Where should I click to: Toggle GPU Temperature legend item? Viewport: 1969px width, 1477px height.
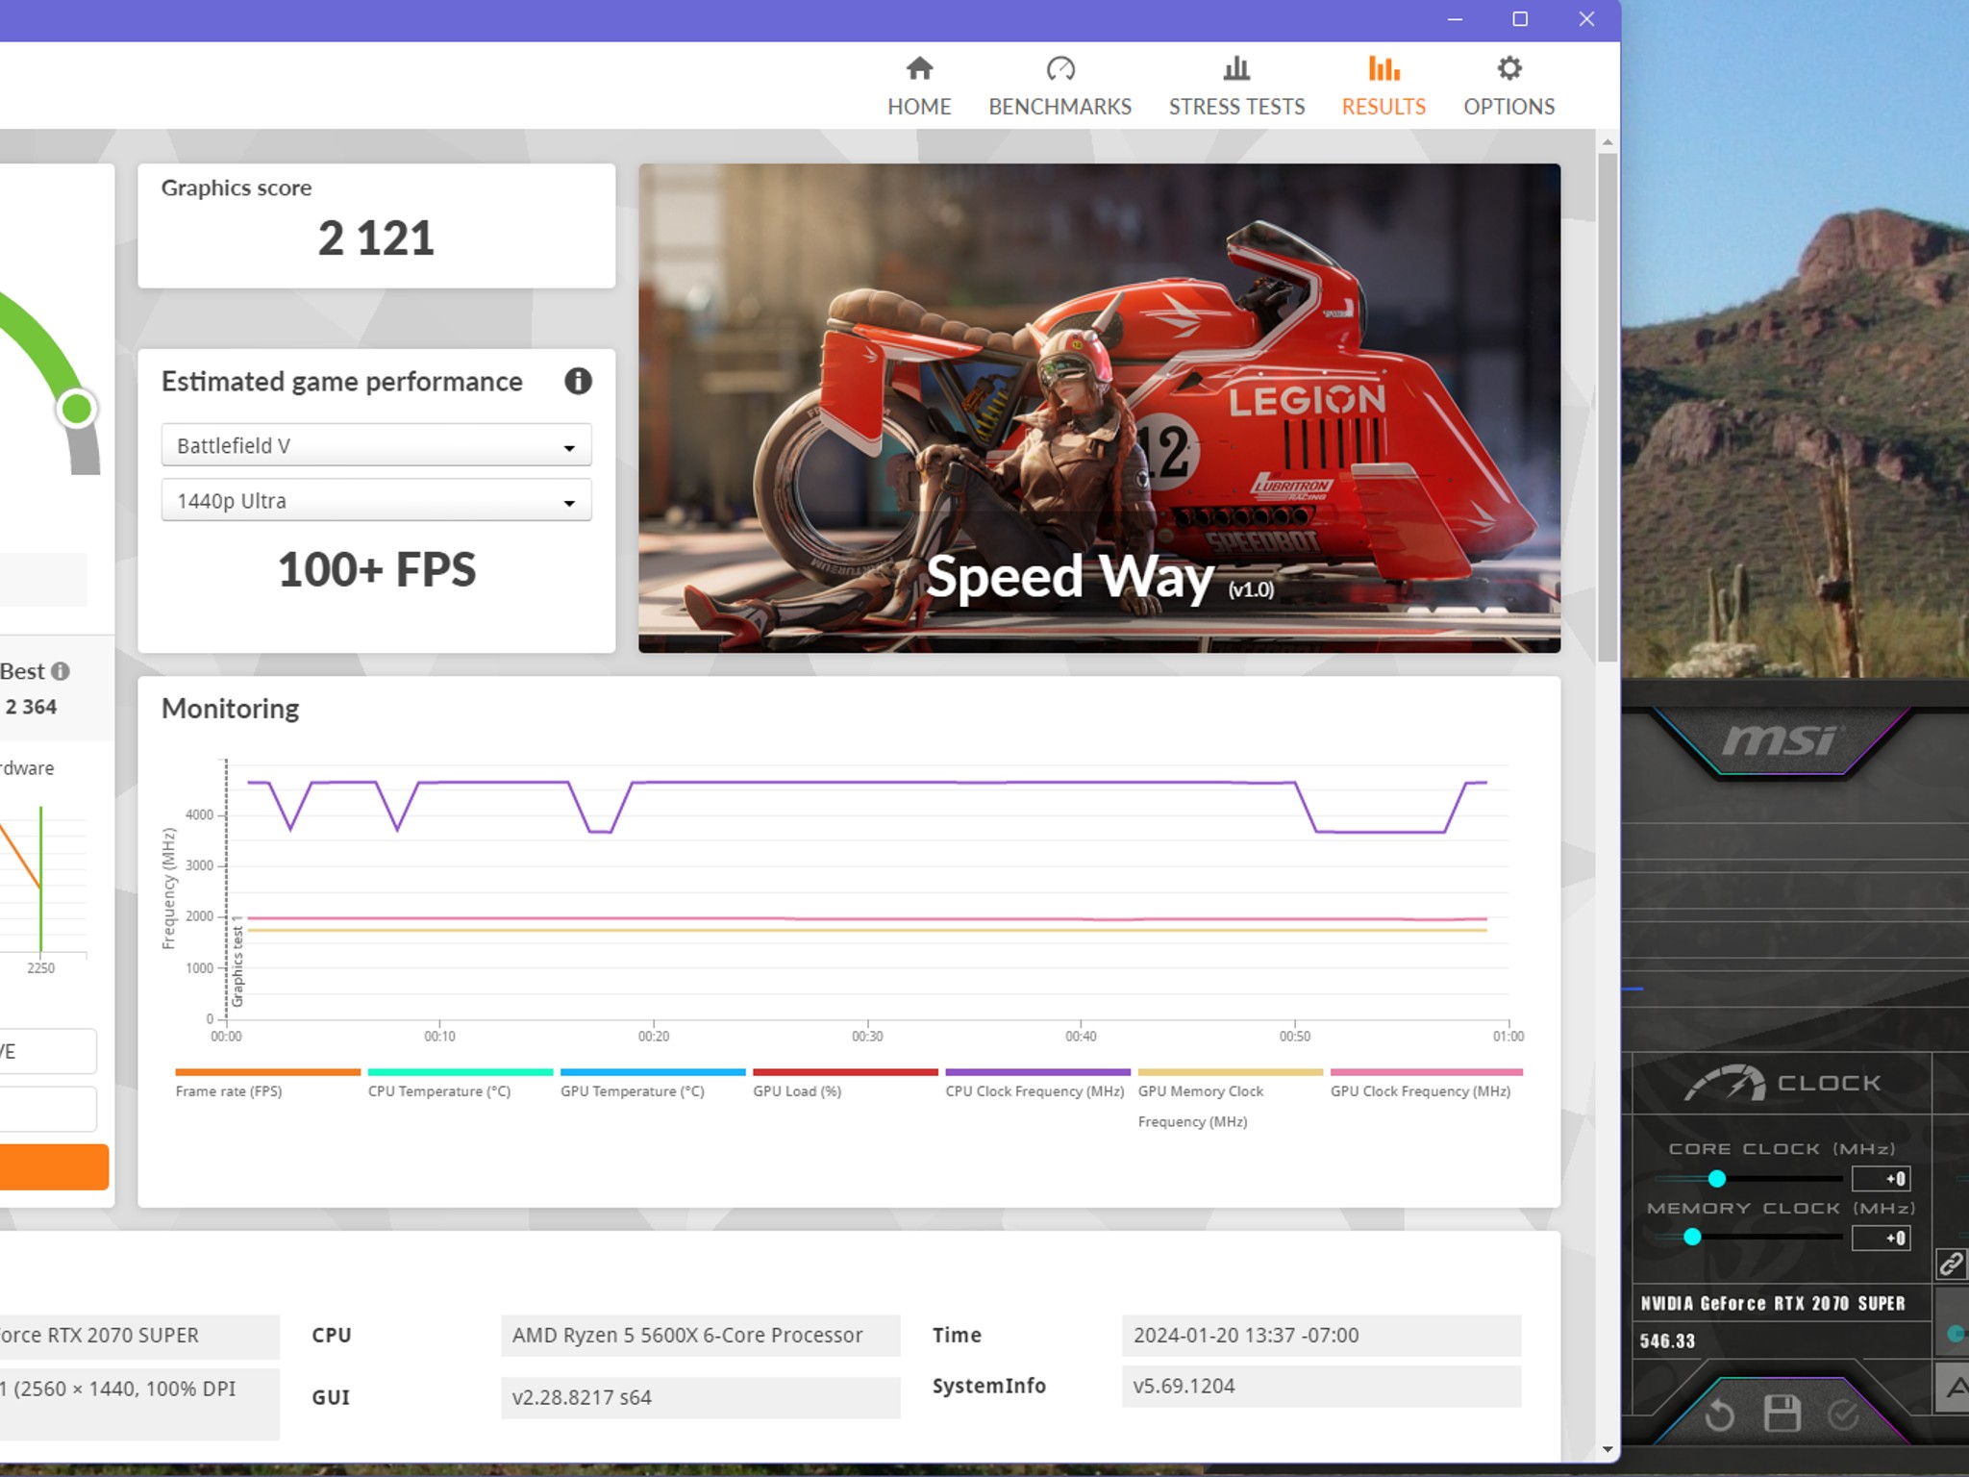pyautogui.click(x=652, y=1083)
